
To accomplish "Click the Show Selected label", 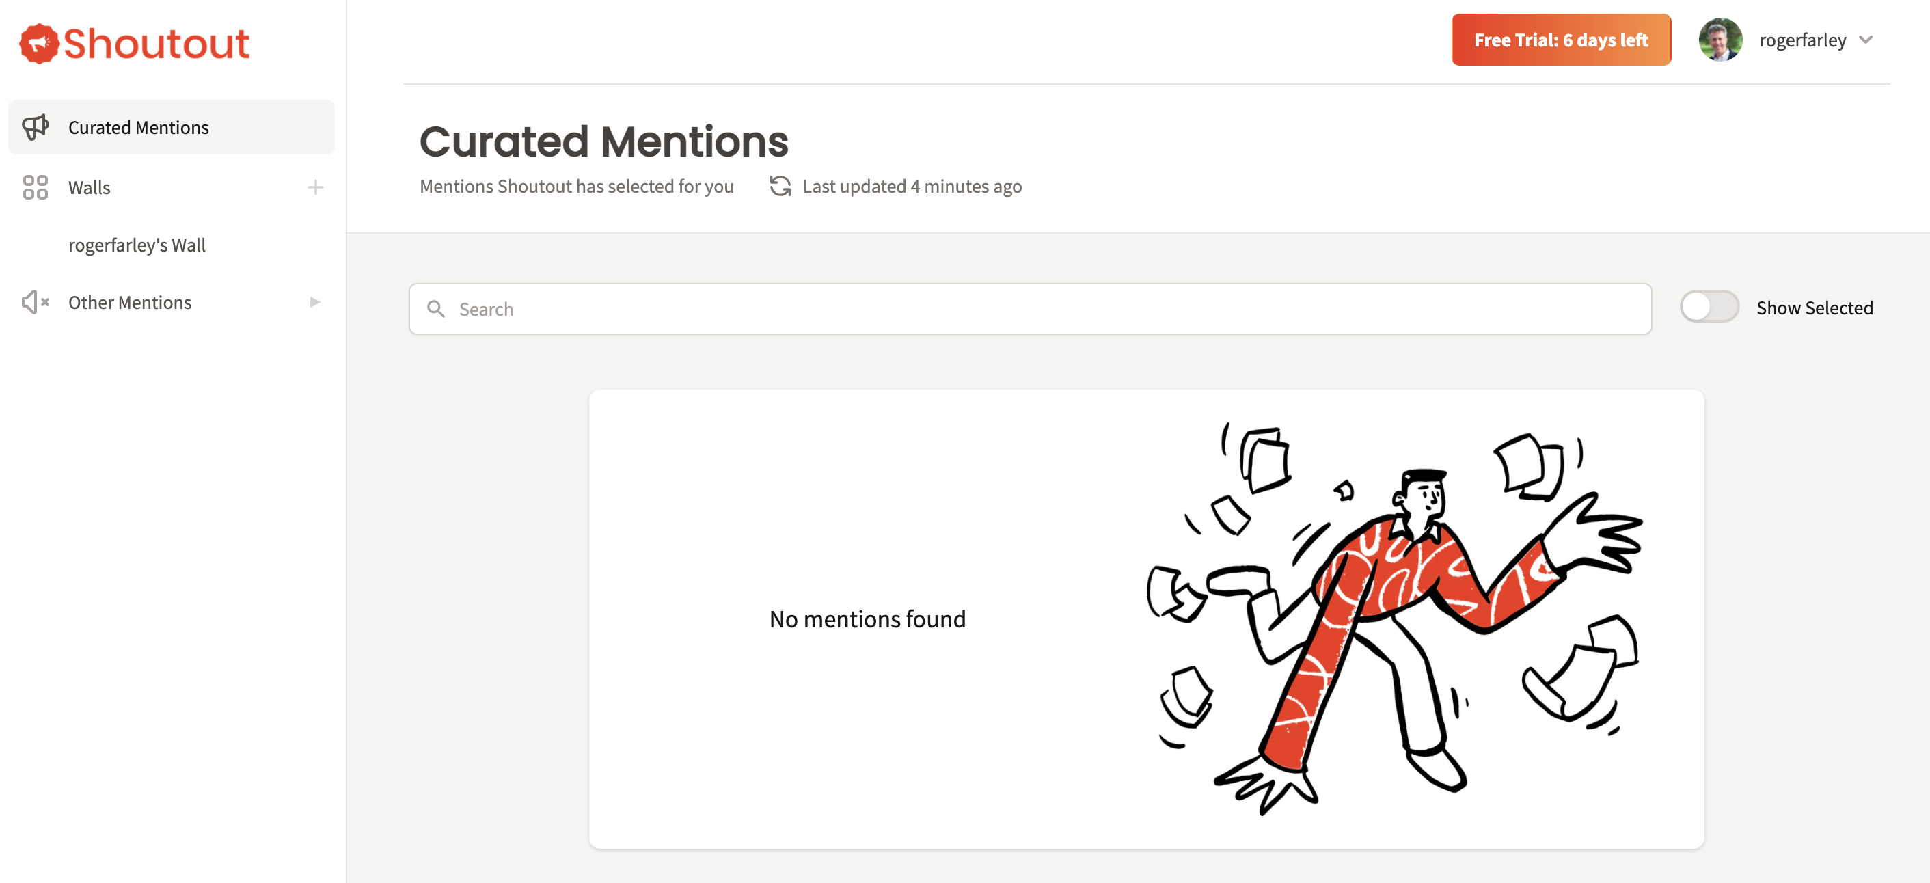I will (x=1815, y=308).
